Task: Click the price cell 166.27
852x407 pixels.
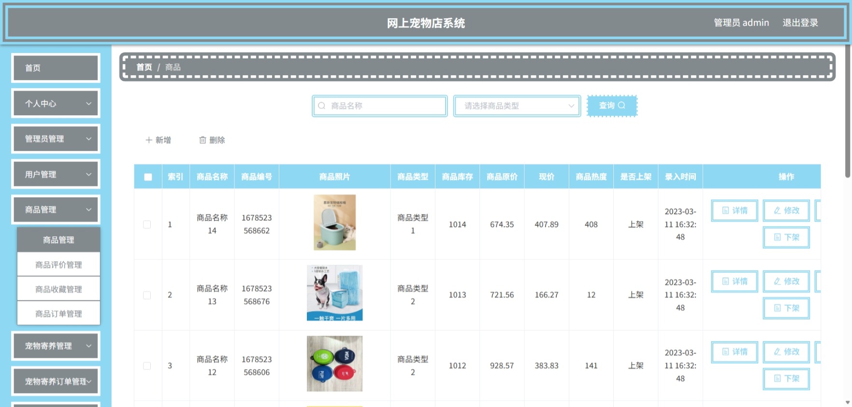Action: 547,295
